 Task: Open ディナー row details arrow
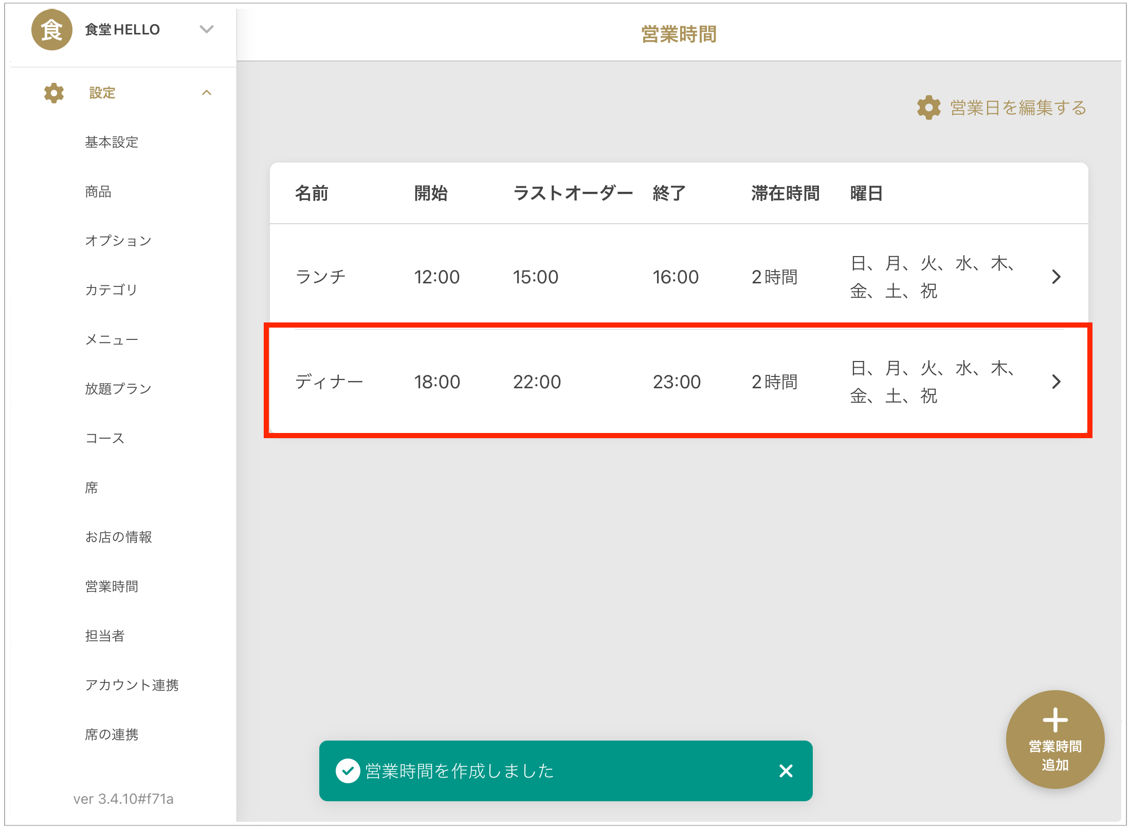pos(1056,382)
